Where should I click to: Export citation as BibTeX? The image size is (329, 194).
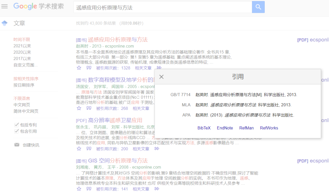coord(204,128)
